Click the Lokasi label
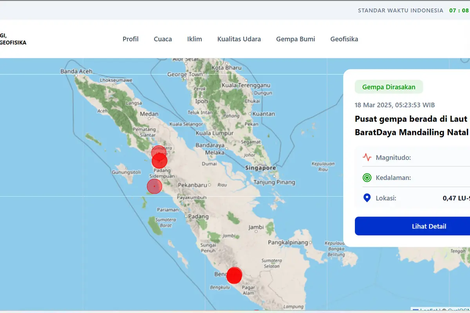Viewport: 470px width, 313px height. click(x=386, y=198)
